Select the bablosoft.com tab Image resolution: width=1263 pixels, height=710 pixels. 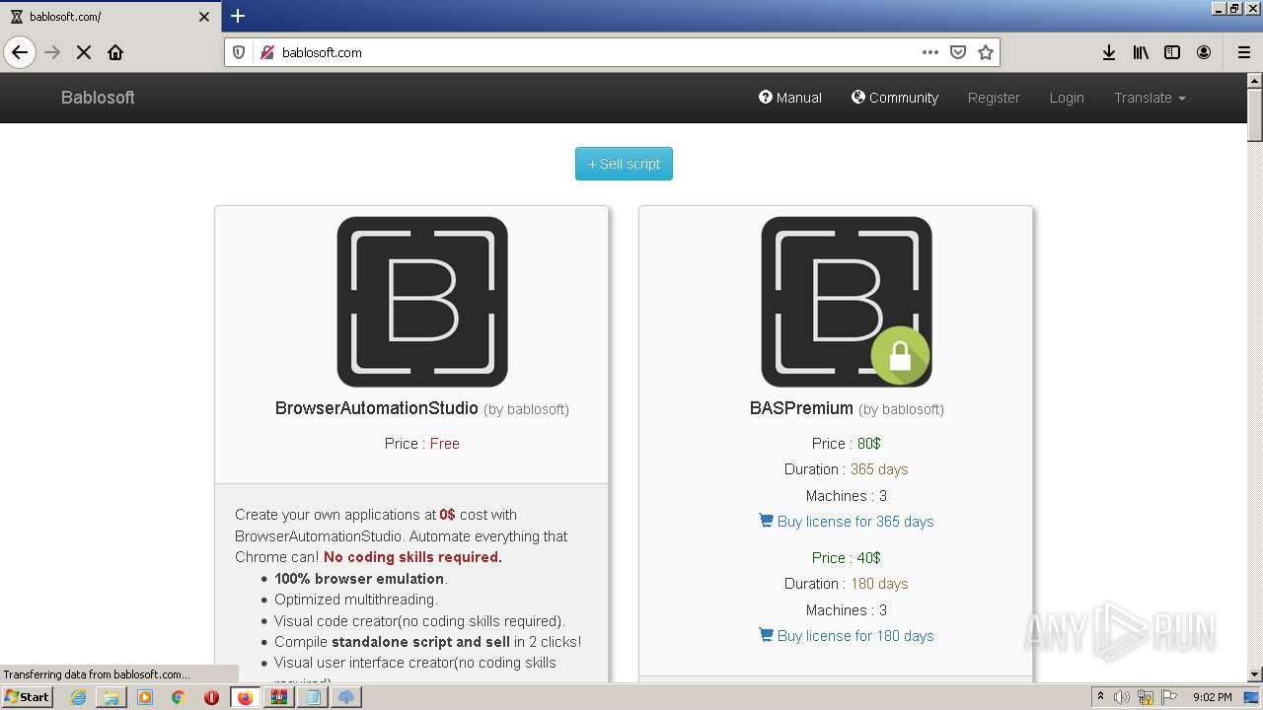(111, 17)
